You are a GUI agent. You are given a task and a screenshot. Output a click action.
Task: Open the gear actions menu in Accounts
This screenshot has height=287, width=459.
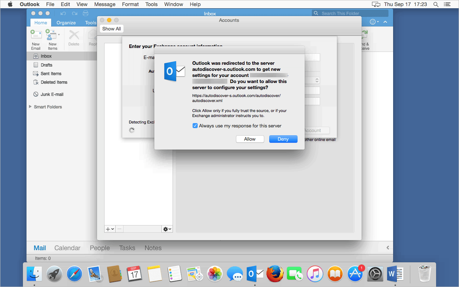167,229
